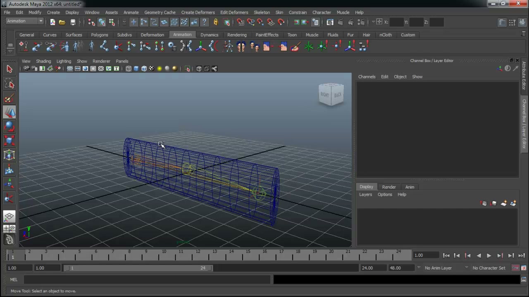
Task: Toggle Auto Keyframe button
Action: point(515,268)
